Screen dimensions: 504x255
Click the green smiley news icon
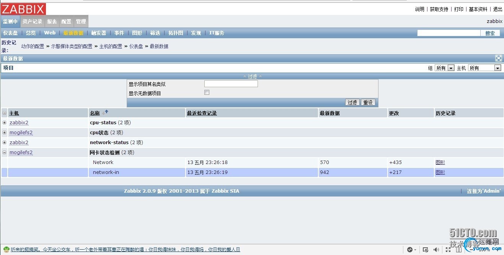pos(6,250)
